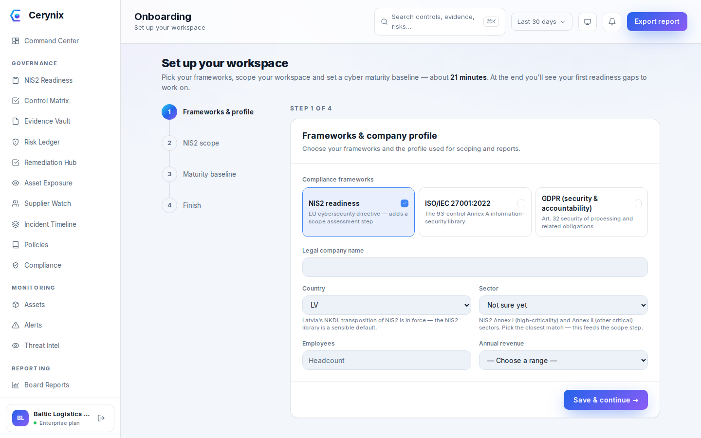Click the BL account avatar
Screen dimensions: 701x438
tap(20, 418)
